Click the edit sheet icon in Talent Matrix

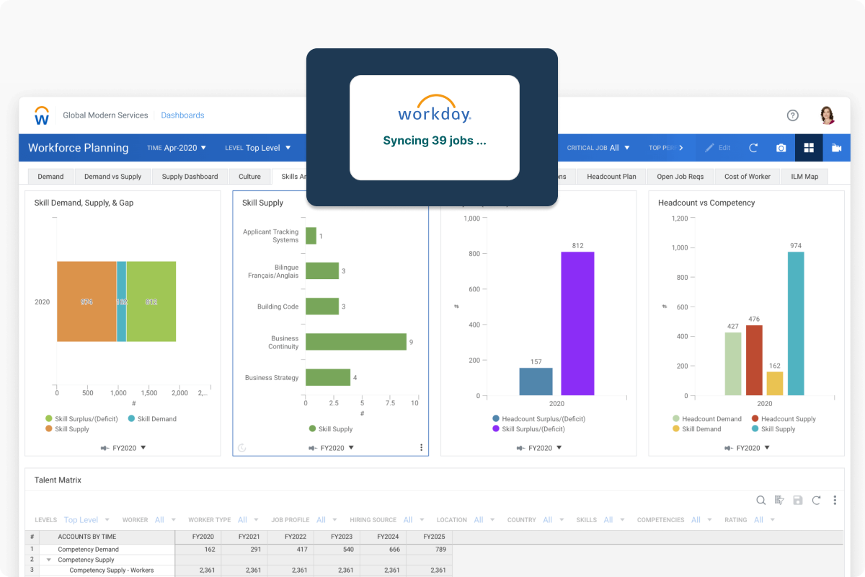(779, 500)
